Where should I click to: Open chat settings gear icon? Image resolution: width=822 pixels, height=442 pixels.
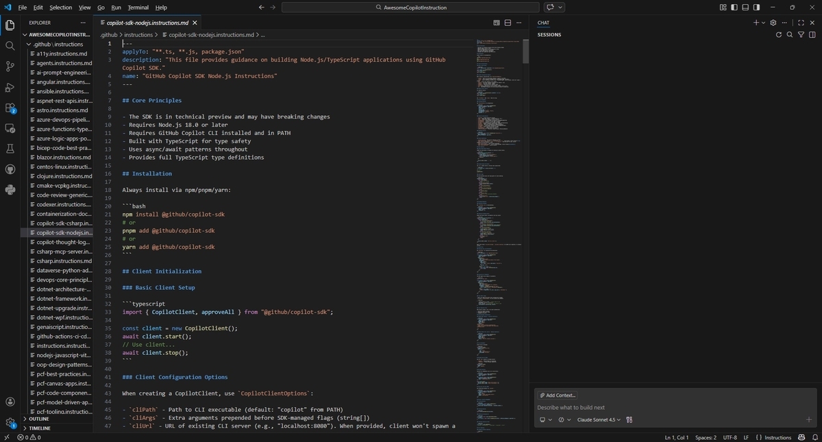pyautogui.click(x=773, y=23)
